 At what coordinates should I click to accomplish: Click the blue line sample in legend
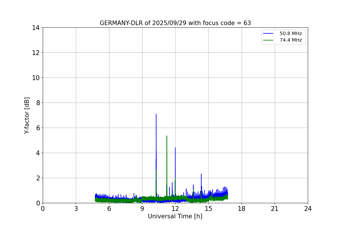click(x=268, y=34)
